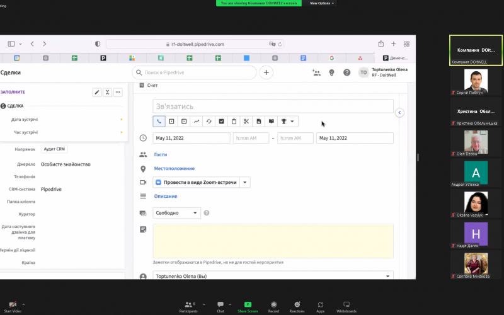Screen dimensions: 504x315
Task: Click the Описание link
Action: tap(166, 196)
